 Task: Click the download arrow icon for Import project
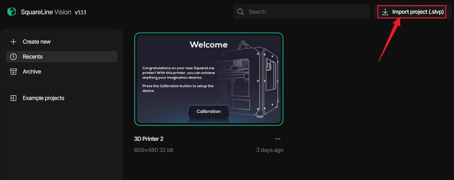pos(385,12)
